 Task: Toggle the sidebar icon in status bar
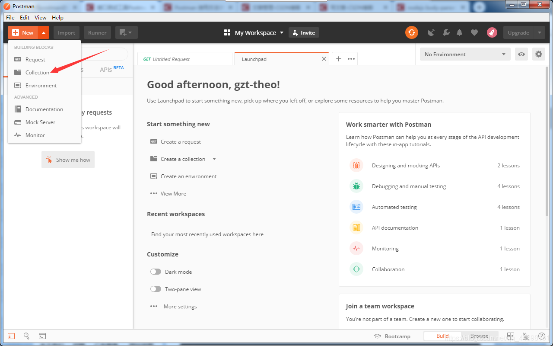pyautogui.click(x=11, y=336)
